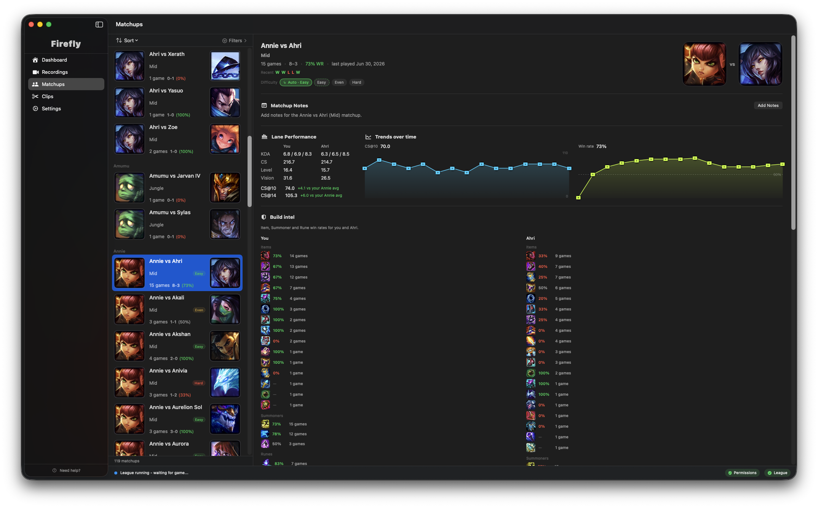The height and width of the screenshot is (508, 818).
Task: Click the large Ahri portrait in header
Action: [x=760, y=64]
